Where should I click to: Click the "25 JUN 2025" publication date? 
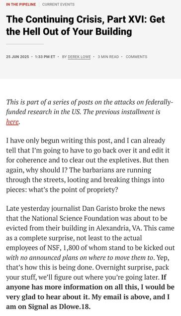pyautogui.click(x=17, y=57)
